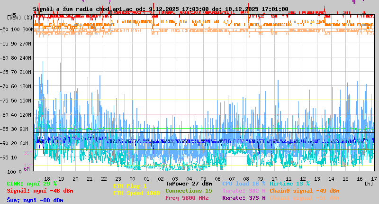The height and width of the screenshot is (204, 379).
Task: Click the '-95 10' y-axis label
Action: [x=9, y=158]
